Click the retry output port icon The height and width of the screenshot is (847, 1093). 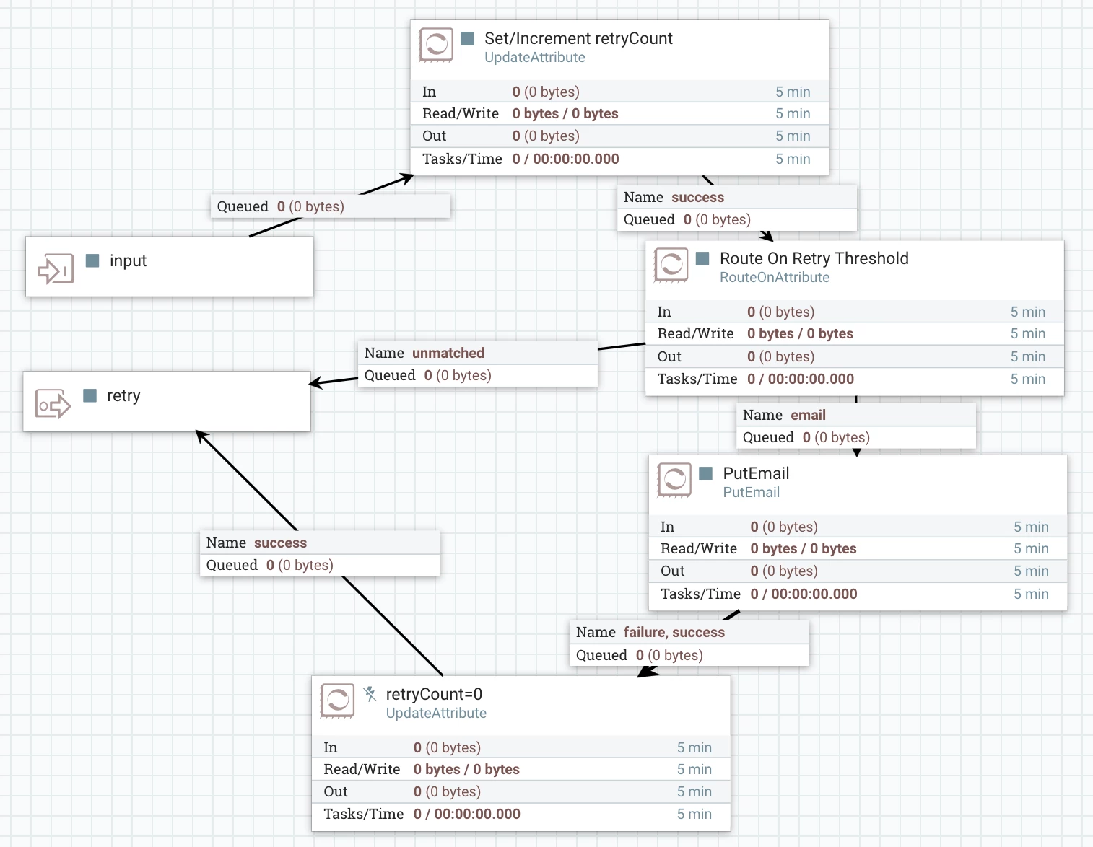53,404
